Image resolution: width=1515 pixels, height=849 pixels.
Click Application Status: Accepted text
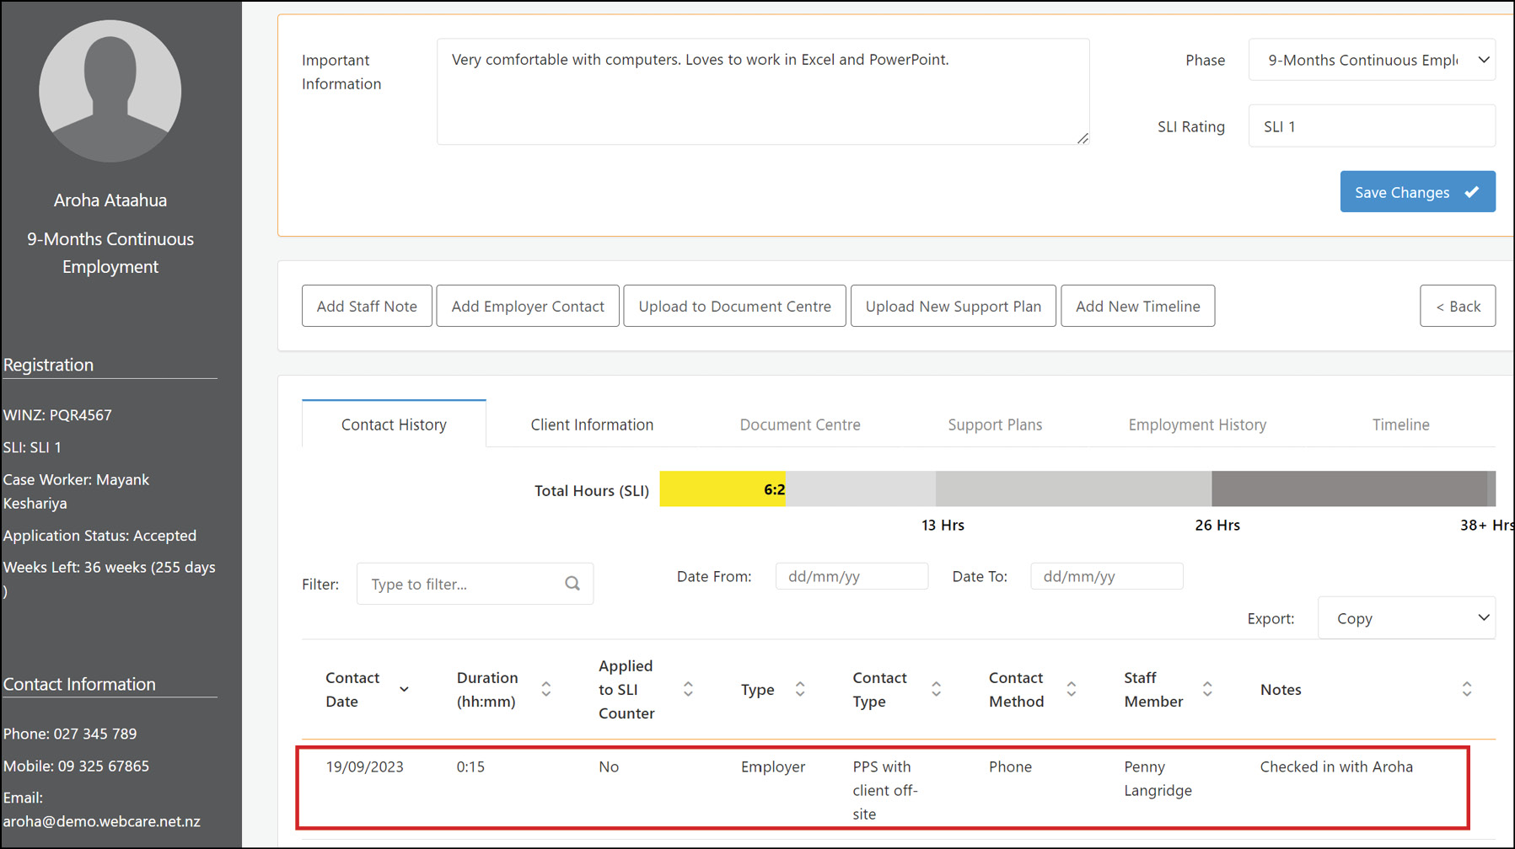pos(99,536)
